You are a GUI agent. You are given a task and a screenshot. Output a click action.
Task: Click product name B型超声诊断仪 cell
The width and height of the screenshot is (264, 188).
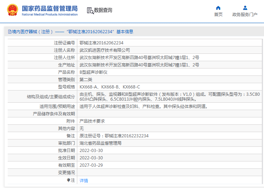[93, 72]
